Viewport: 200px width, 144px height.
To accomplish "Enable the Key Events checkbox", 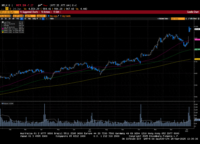I will pyautogui.click(x=61, y=16).
